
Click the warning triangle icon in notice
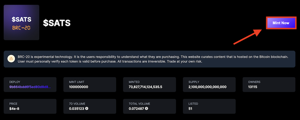pyautogui.click(x=11, y=59)
